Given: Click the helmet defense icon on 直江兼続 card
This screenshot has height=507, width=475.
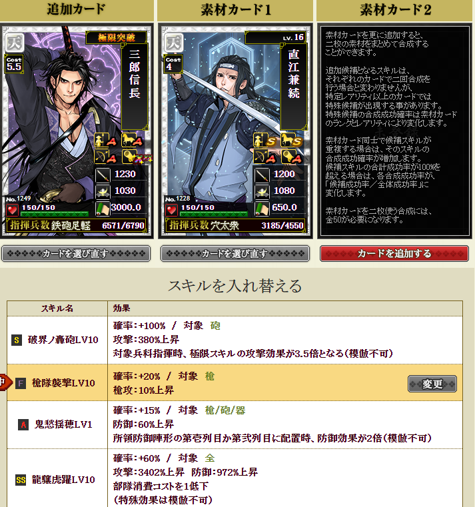Looking at the screenshot, I should (262, 191).
